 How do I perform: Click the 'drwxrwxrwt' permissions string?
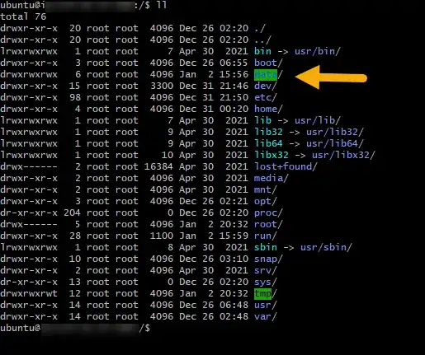click(29, 293)
